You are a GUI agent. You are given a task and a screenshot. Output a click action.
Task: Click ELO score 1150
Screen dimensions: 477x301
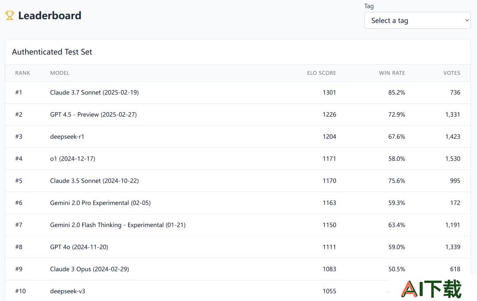(x=329, y=225)
